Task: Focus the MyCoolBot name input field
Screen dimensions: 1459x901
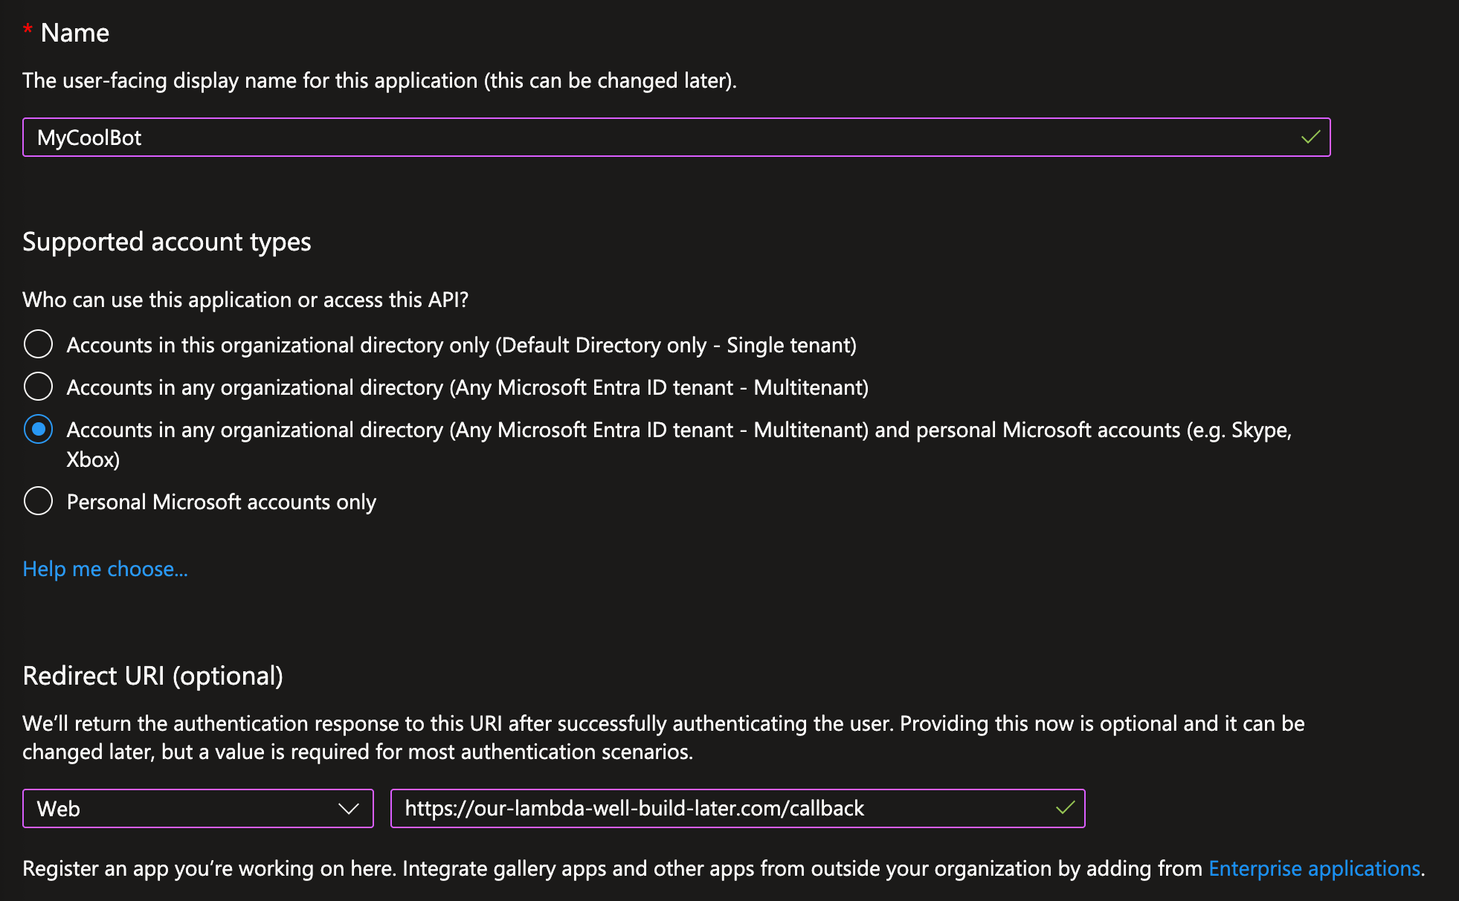Action: pos(677,138)
